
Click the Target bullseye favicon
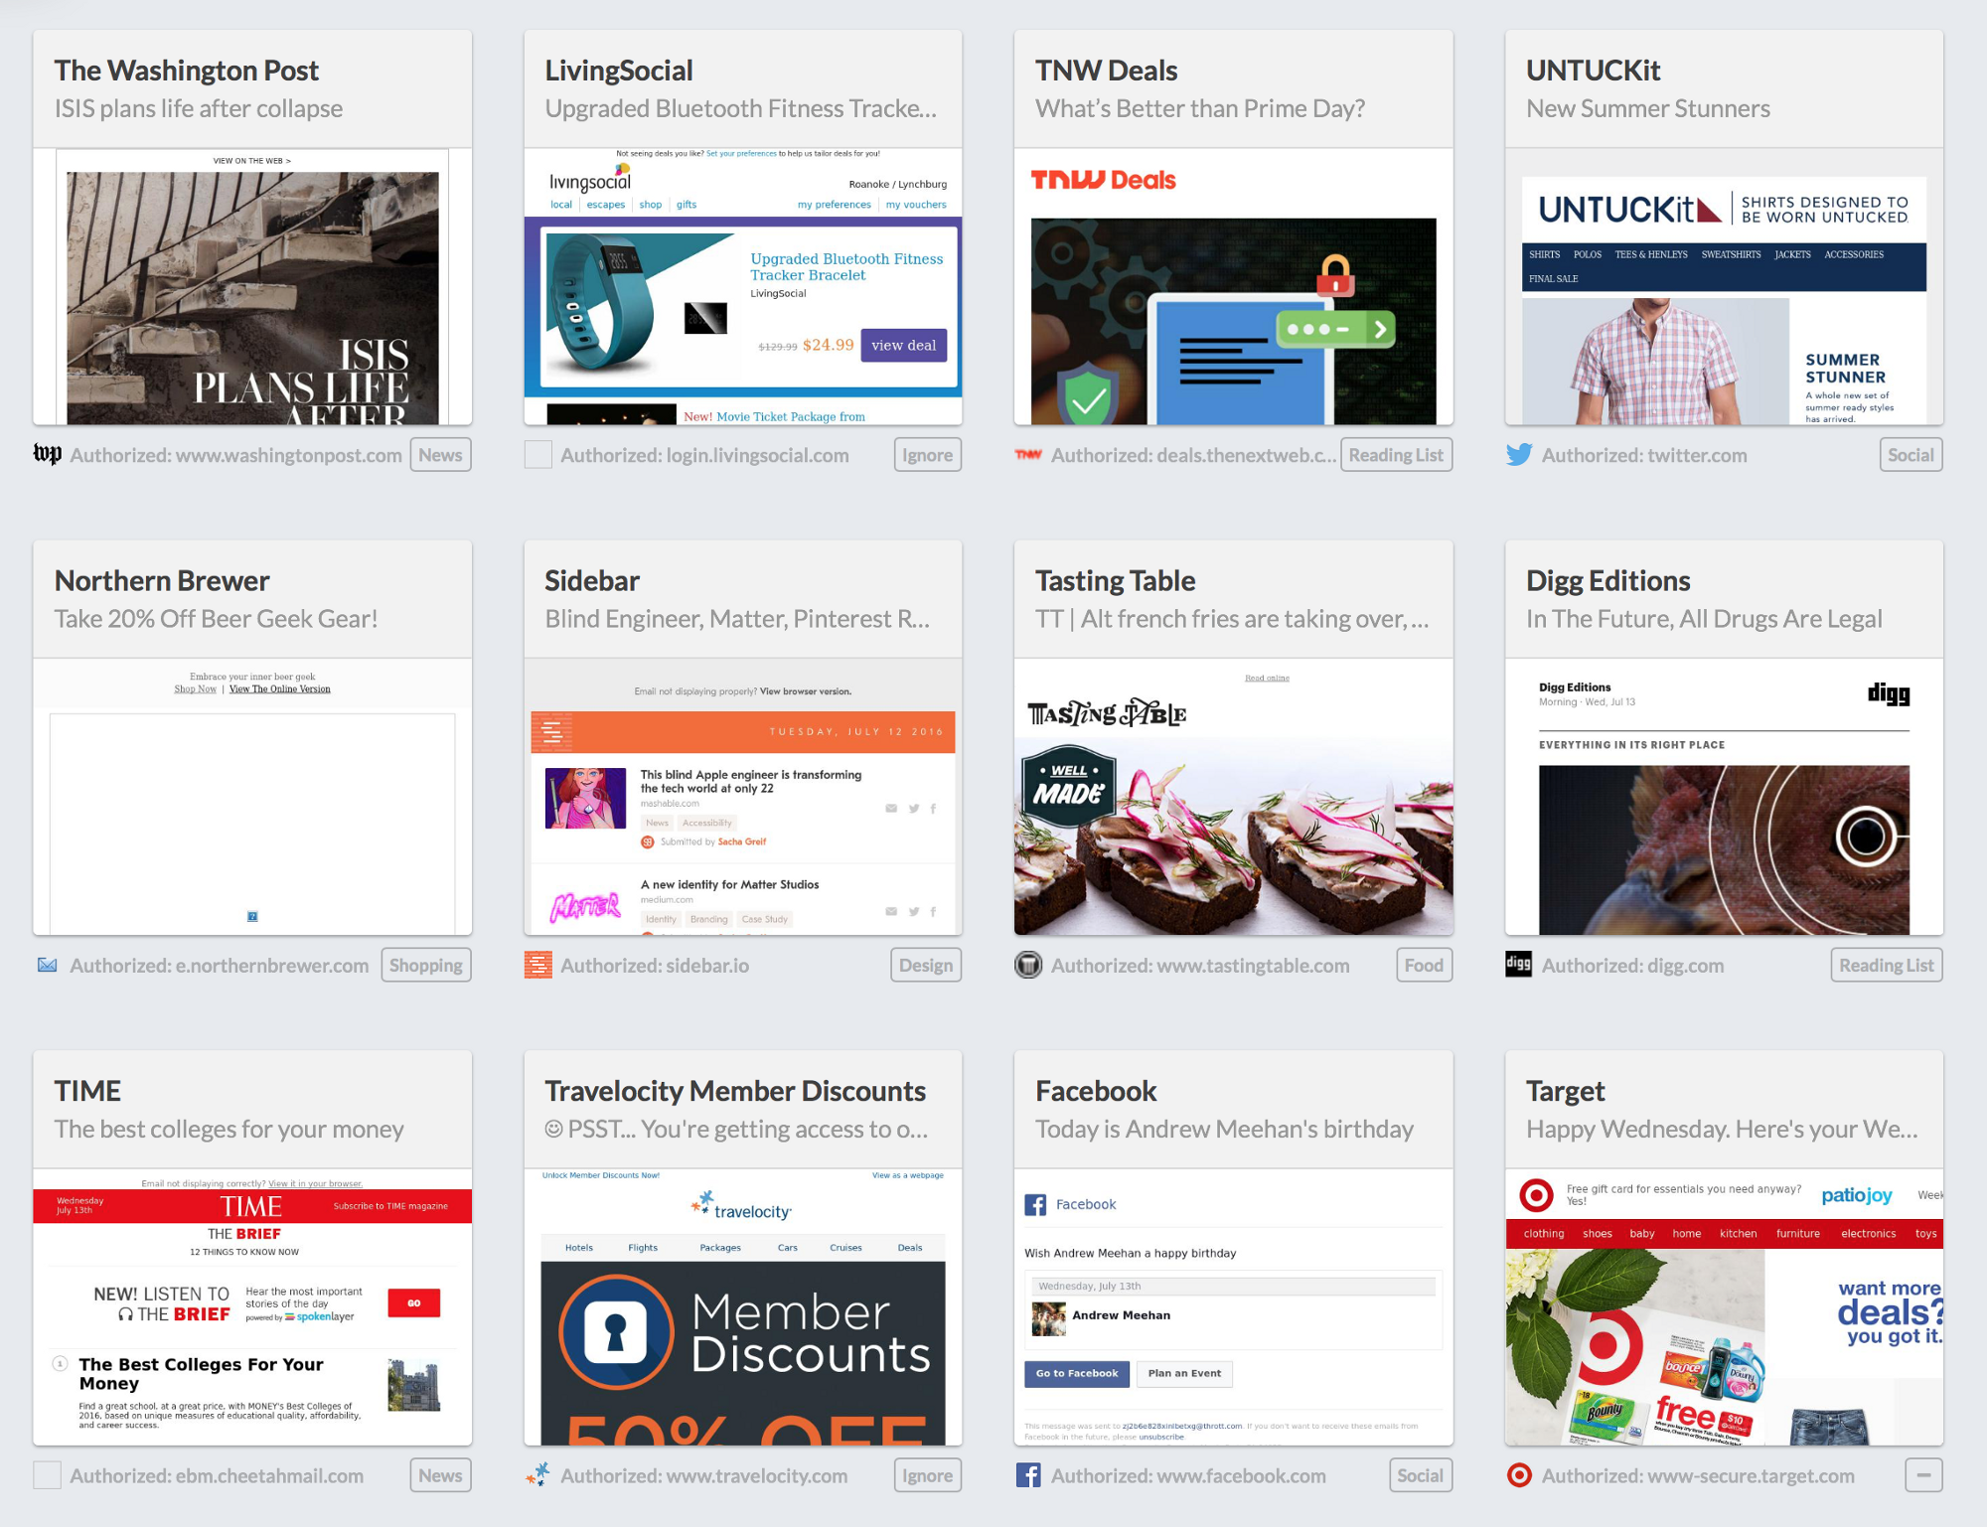coord(1519,1475)
